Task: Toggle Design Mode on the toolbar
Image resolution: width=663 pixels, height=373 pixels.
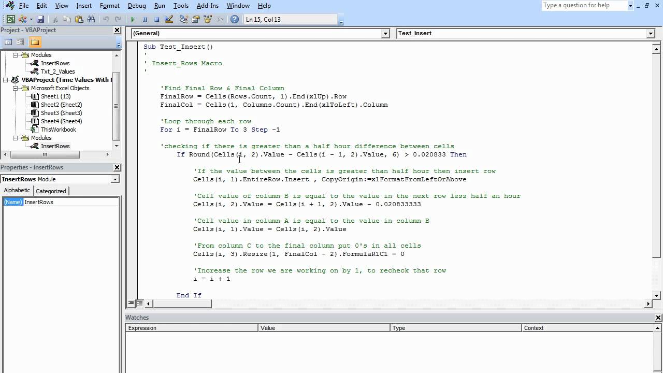Action: (x=169, y=19)
